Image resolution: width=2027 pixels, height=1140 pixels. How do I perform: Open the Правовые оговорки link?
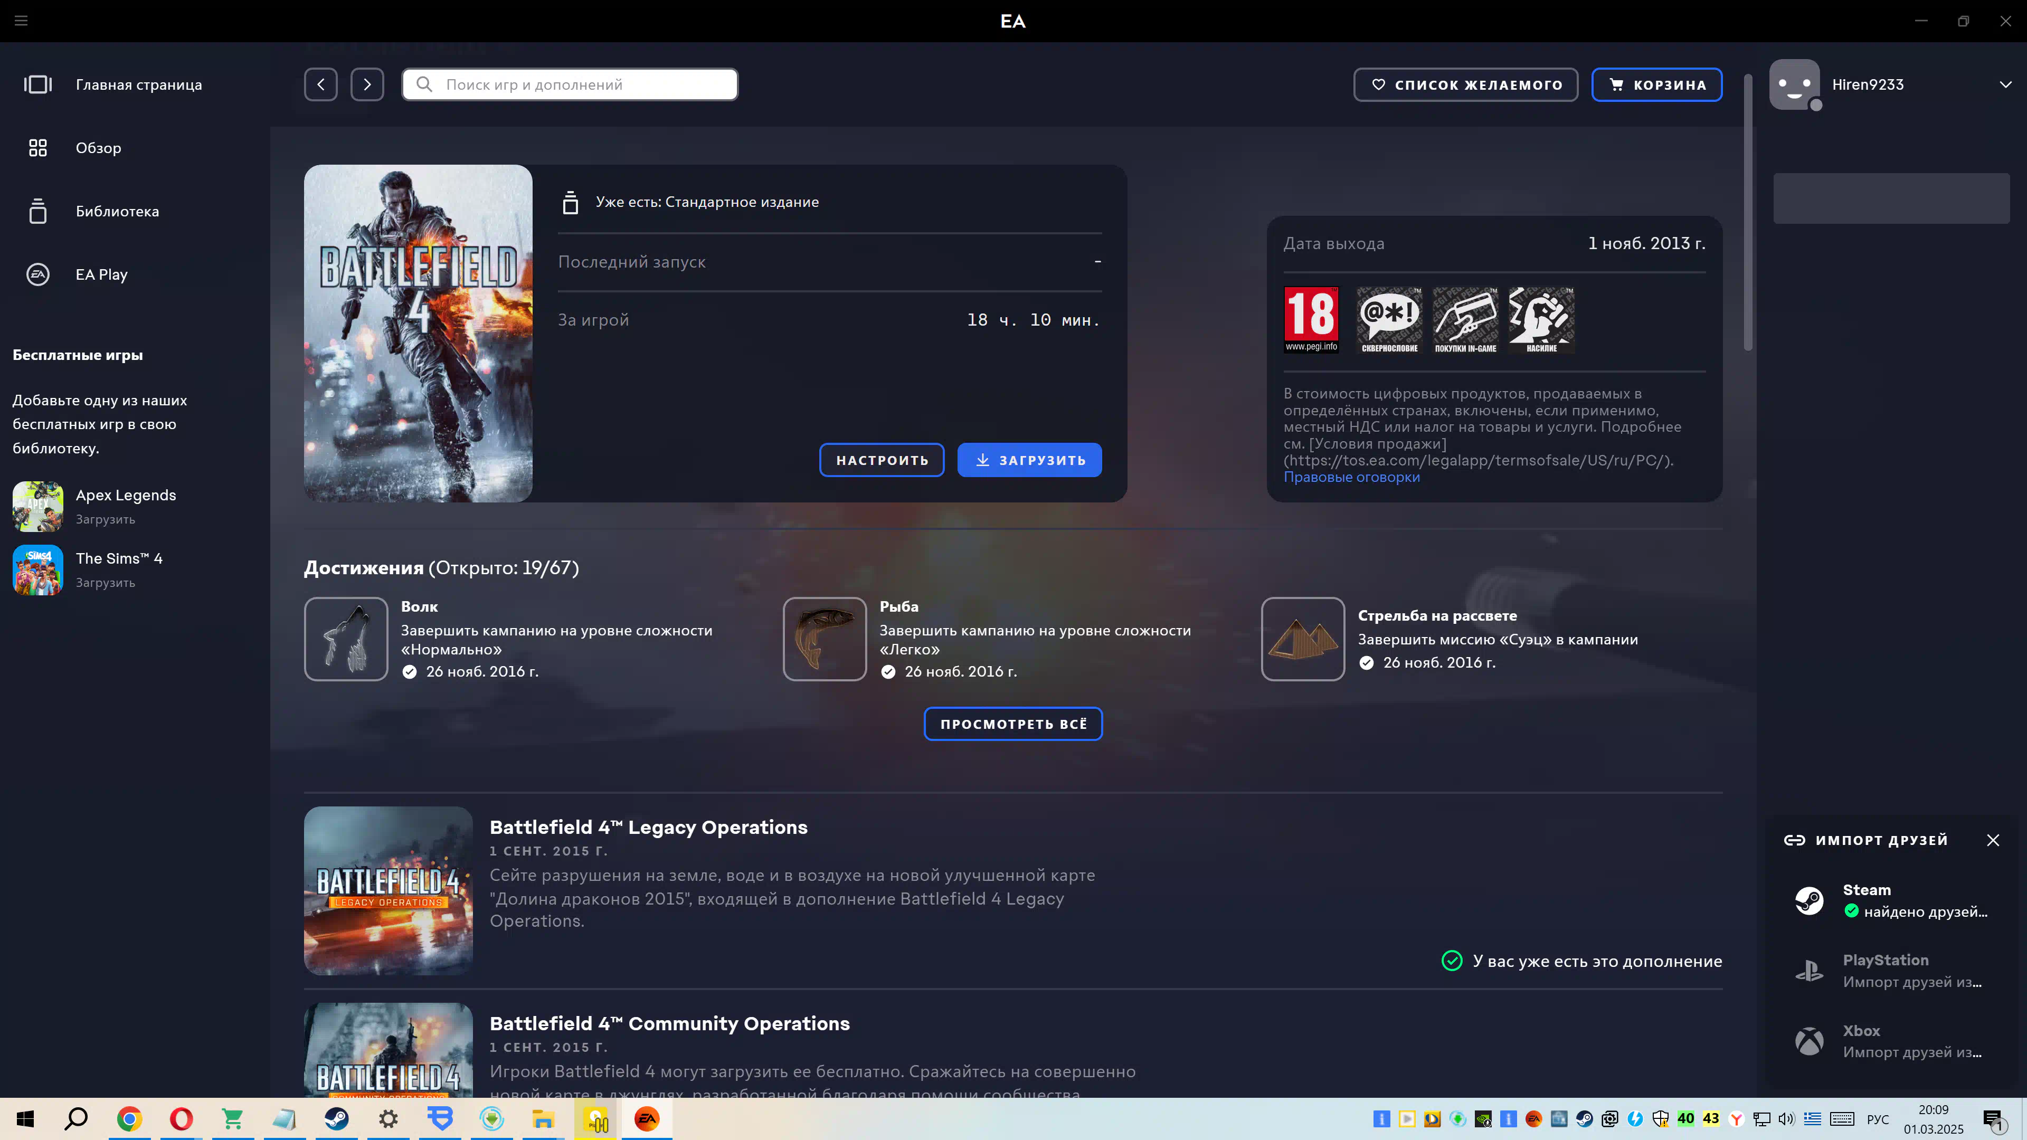(1351, 477)
